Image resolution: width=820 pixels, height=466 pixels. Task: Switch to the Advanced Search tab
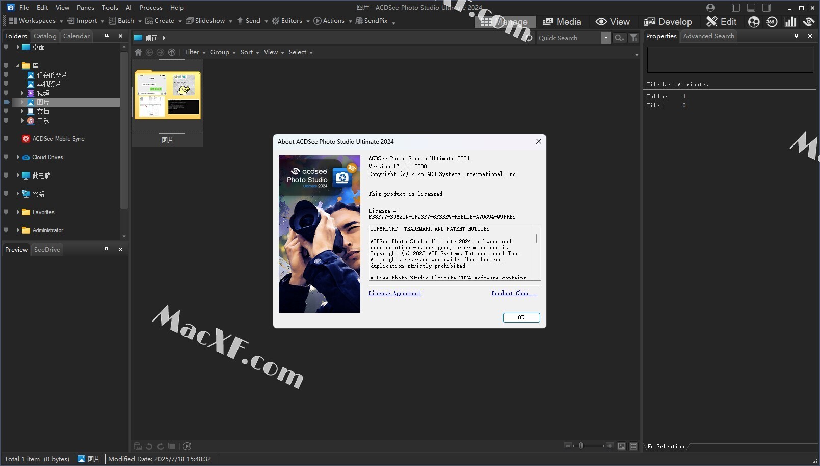709,36
